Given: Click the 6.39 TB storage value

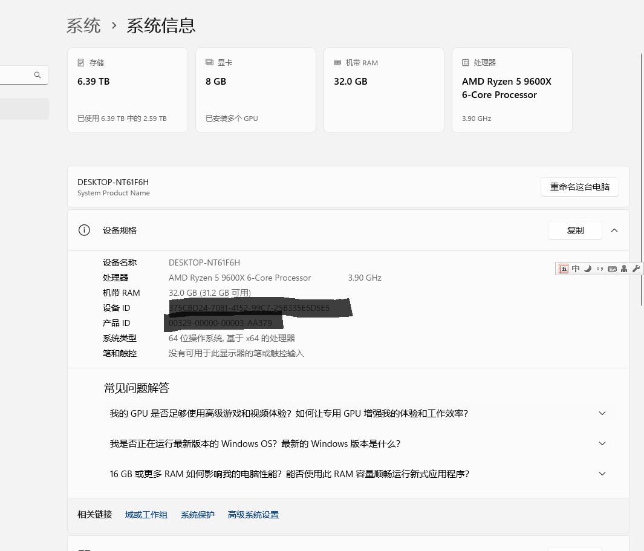Looking at the screenshot, I should click(x=94, y=82).
